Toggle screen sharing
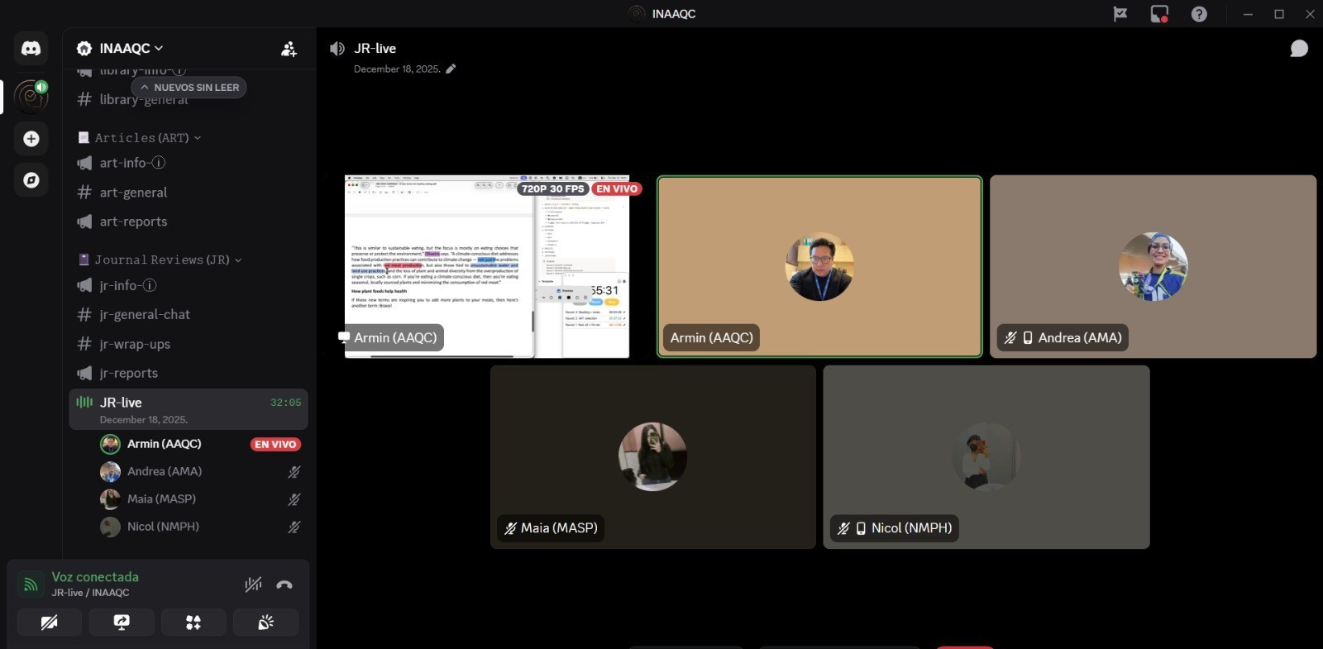Image resolution: width=1323 pixels, height=649 pixels. pos(122,623)
